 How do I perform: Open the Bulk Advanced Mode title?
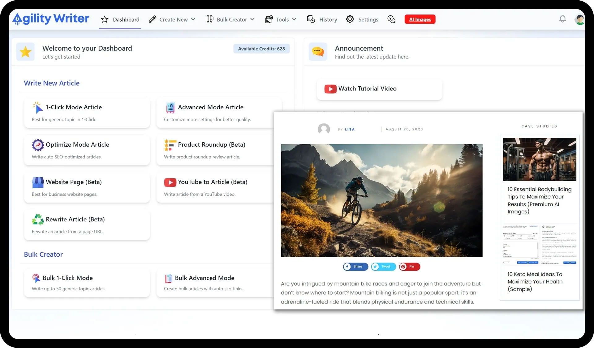204,278
